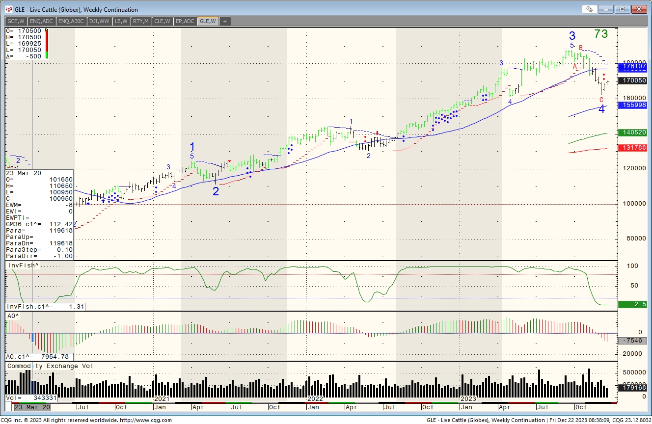Open the EP,ADC tab
Image resolution: width=652 pixels, height=424 pixels.
(185, 21)
